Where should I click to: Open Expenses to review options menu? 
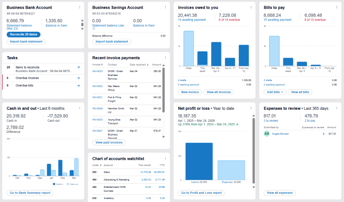(x=337, y=108)
